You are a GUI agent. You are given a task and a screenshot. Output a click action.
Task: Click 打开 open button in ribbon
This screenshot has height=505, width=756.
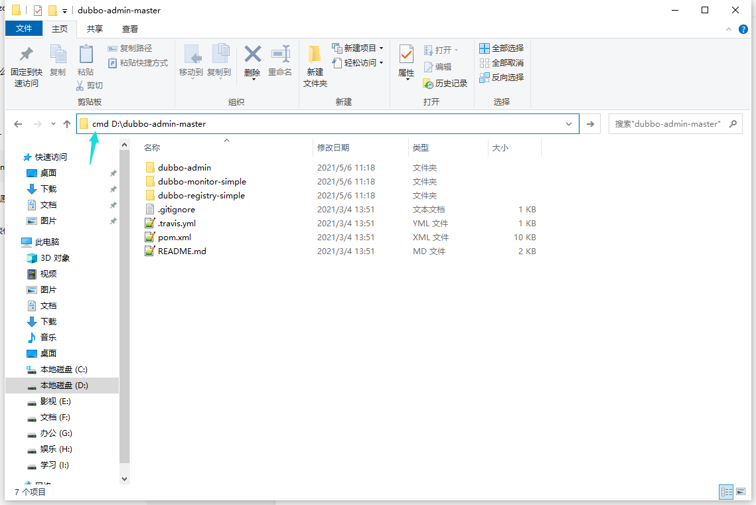[441, 50]
